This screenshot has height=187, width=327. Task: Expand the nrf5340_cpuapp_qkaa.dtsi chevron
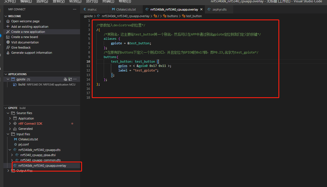[12, 155]
